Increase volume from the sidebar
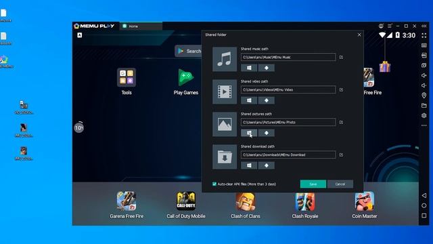This screenshot has width=433, height=244. pos(424,75)
